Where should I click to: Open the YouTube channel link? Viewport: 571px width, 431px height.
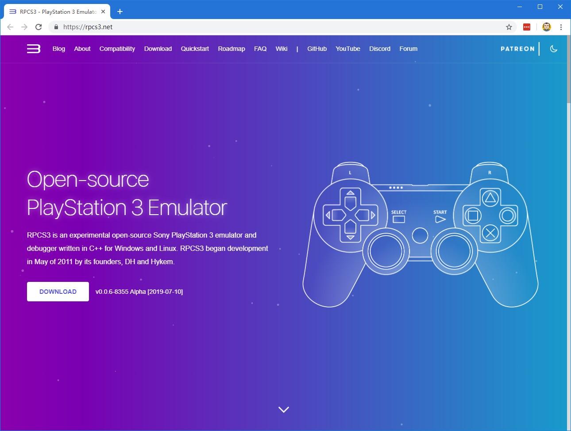(x=348, y=49)
